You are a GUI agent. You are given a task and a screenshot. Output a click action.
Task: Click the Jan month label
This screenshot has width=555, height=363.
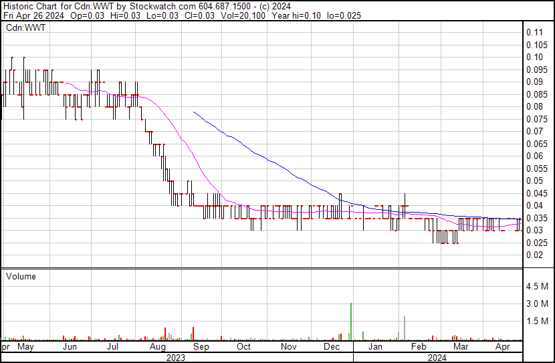point(375,347)
